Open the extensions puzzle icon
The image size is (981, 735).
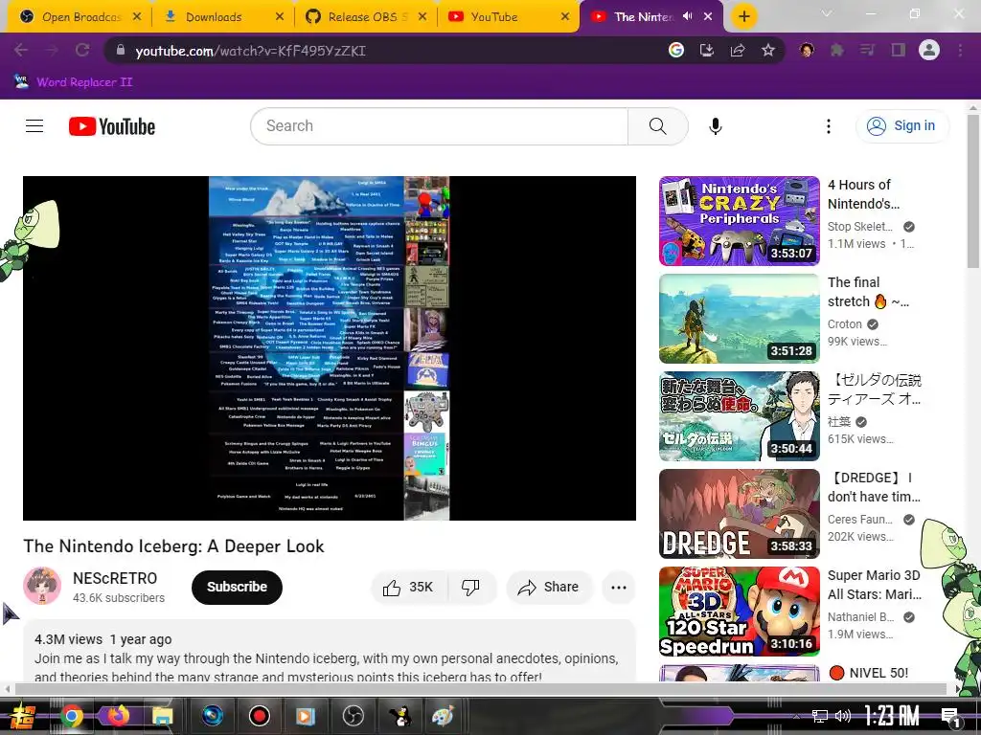(836, 50)
